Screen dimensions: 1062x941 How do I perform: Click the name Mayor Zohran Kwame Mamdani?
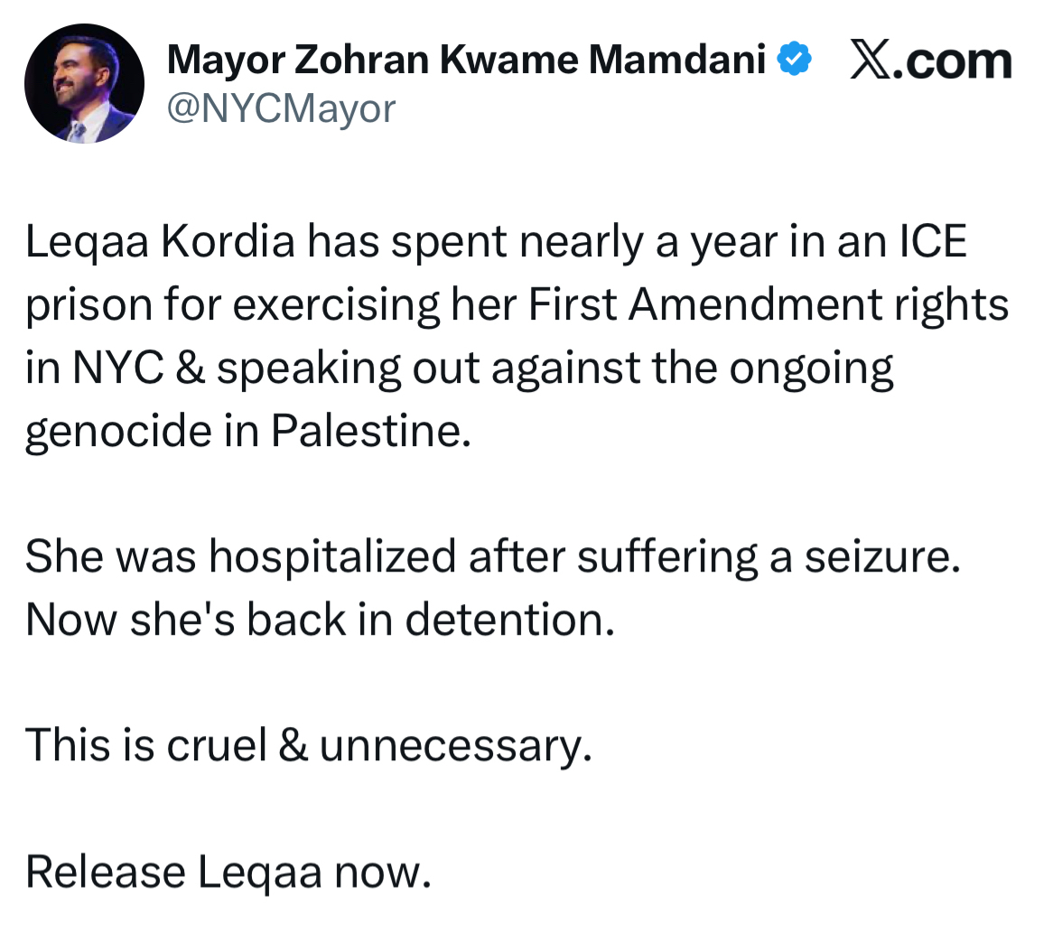coord(466,61)
